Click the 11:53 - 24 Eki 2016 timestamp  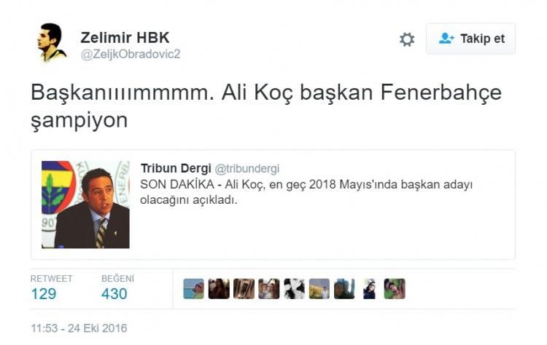(x=79, y=328)
